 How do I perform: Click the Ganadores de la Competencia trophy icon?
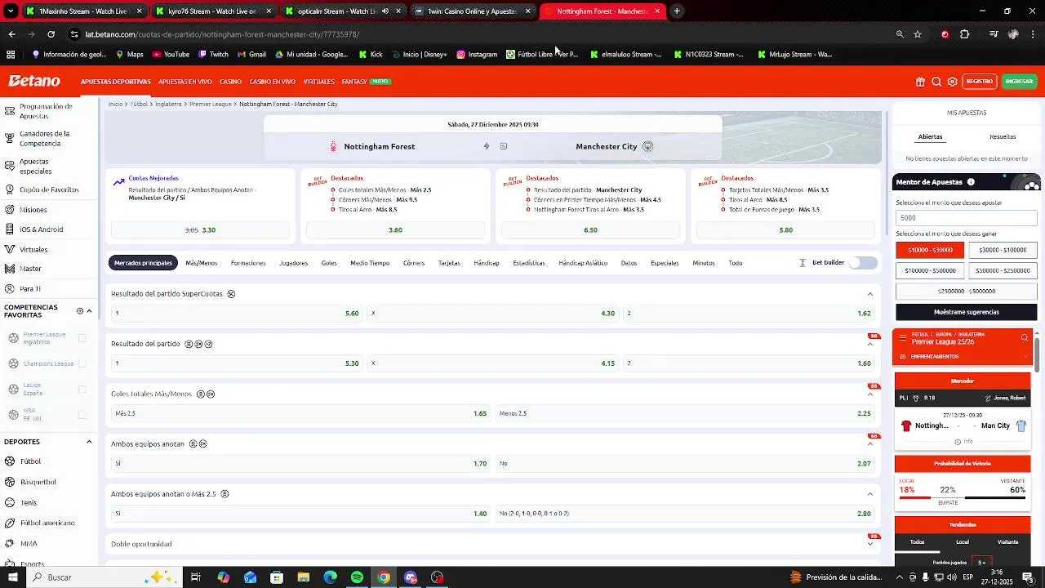coord(10,138)
